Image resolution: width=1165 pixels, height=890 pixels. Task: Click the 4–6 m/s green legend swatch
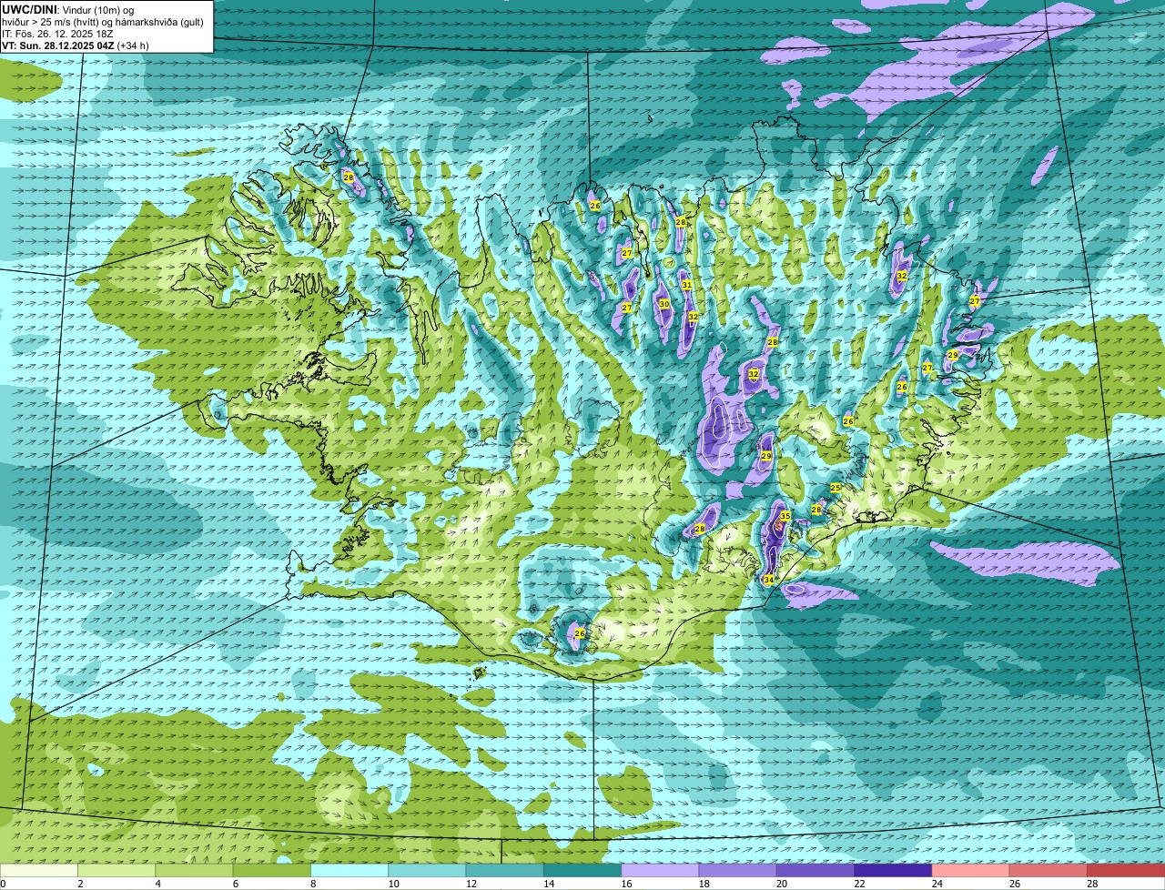[x=194, y=871]
